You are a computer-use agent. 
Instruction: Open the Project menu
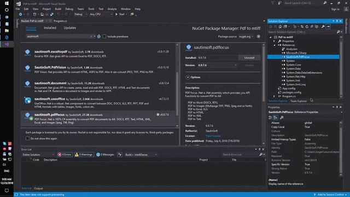click(x=46, y=9)
